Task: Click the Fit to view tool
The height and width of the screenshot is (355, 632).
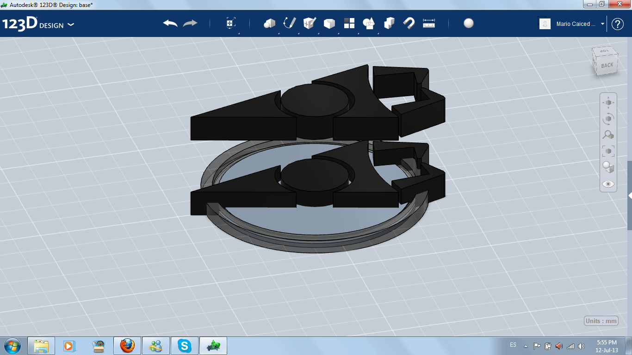Action: click(608, 151)
